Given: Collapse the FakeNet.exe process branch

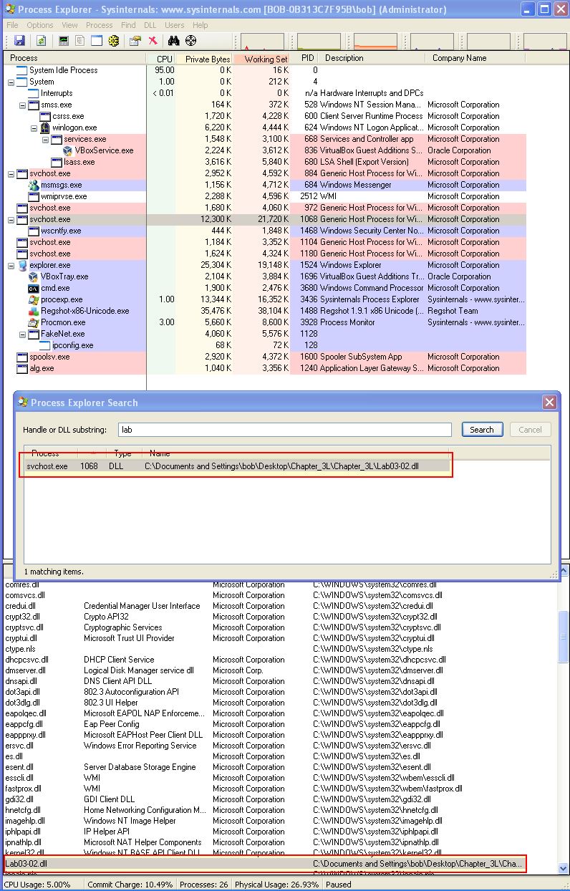Looking at the screenshot, I should click(23, 334).
